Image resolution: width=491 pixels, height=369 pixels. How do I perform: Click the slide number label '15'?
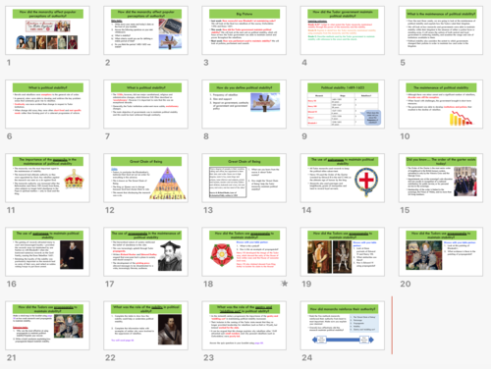click(x=405, y=210)
